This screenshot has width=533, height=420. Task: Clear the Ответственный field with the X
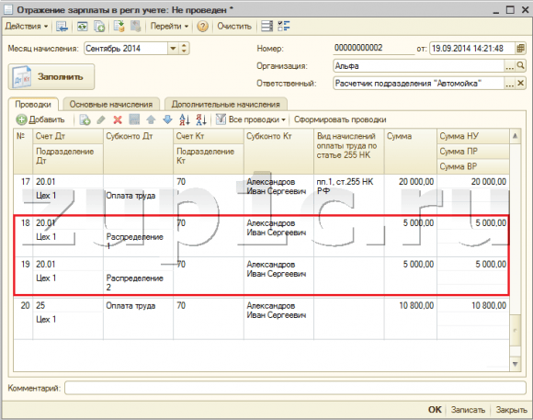click(x=520, y=83)
